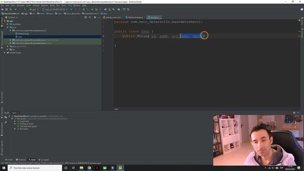Click the green Run app play icon

(x=71, y=9)
